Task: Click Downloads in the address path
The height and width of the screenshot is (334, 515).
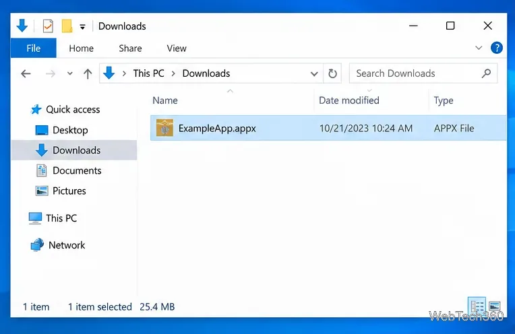Action: coord(206,73)
